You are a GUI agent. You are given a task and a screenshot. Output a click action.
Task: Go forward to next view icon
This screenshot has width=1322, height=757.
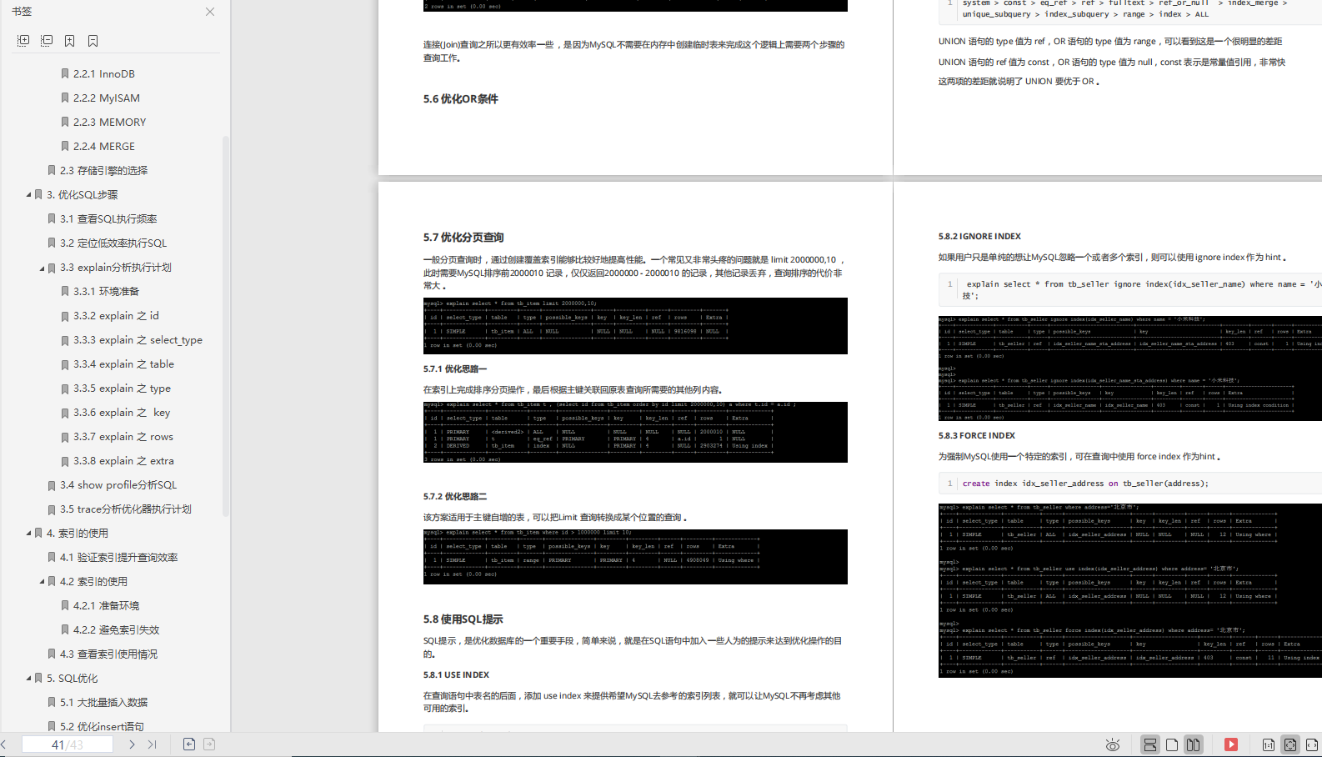click(x=209, y=744)
